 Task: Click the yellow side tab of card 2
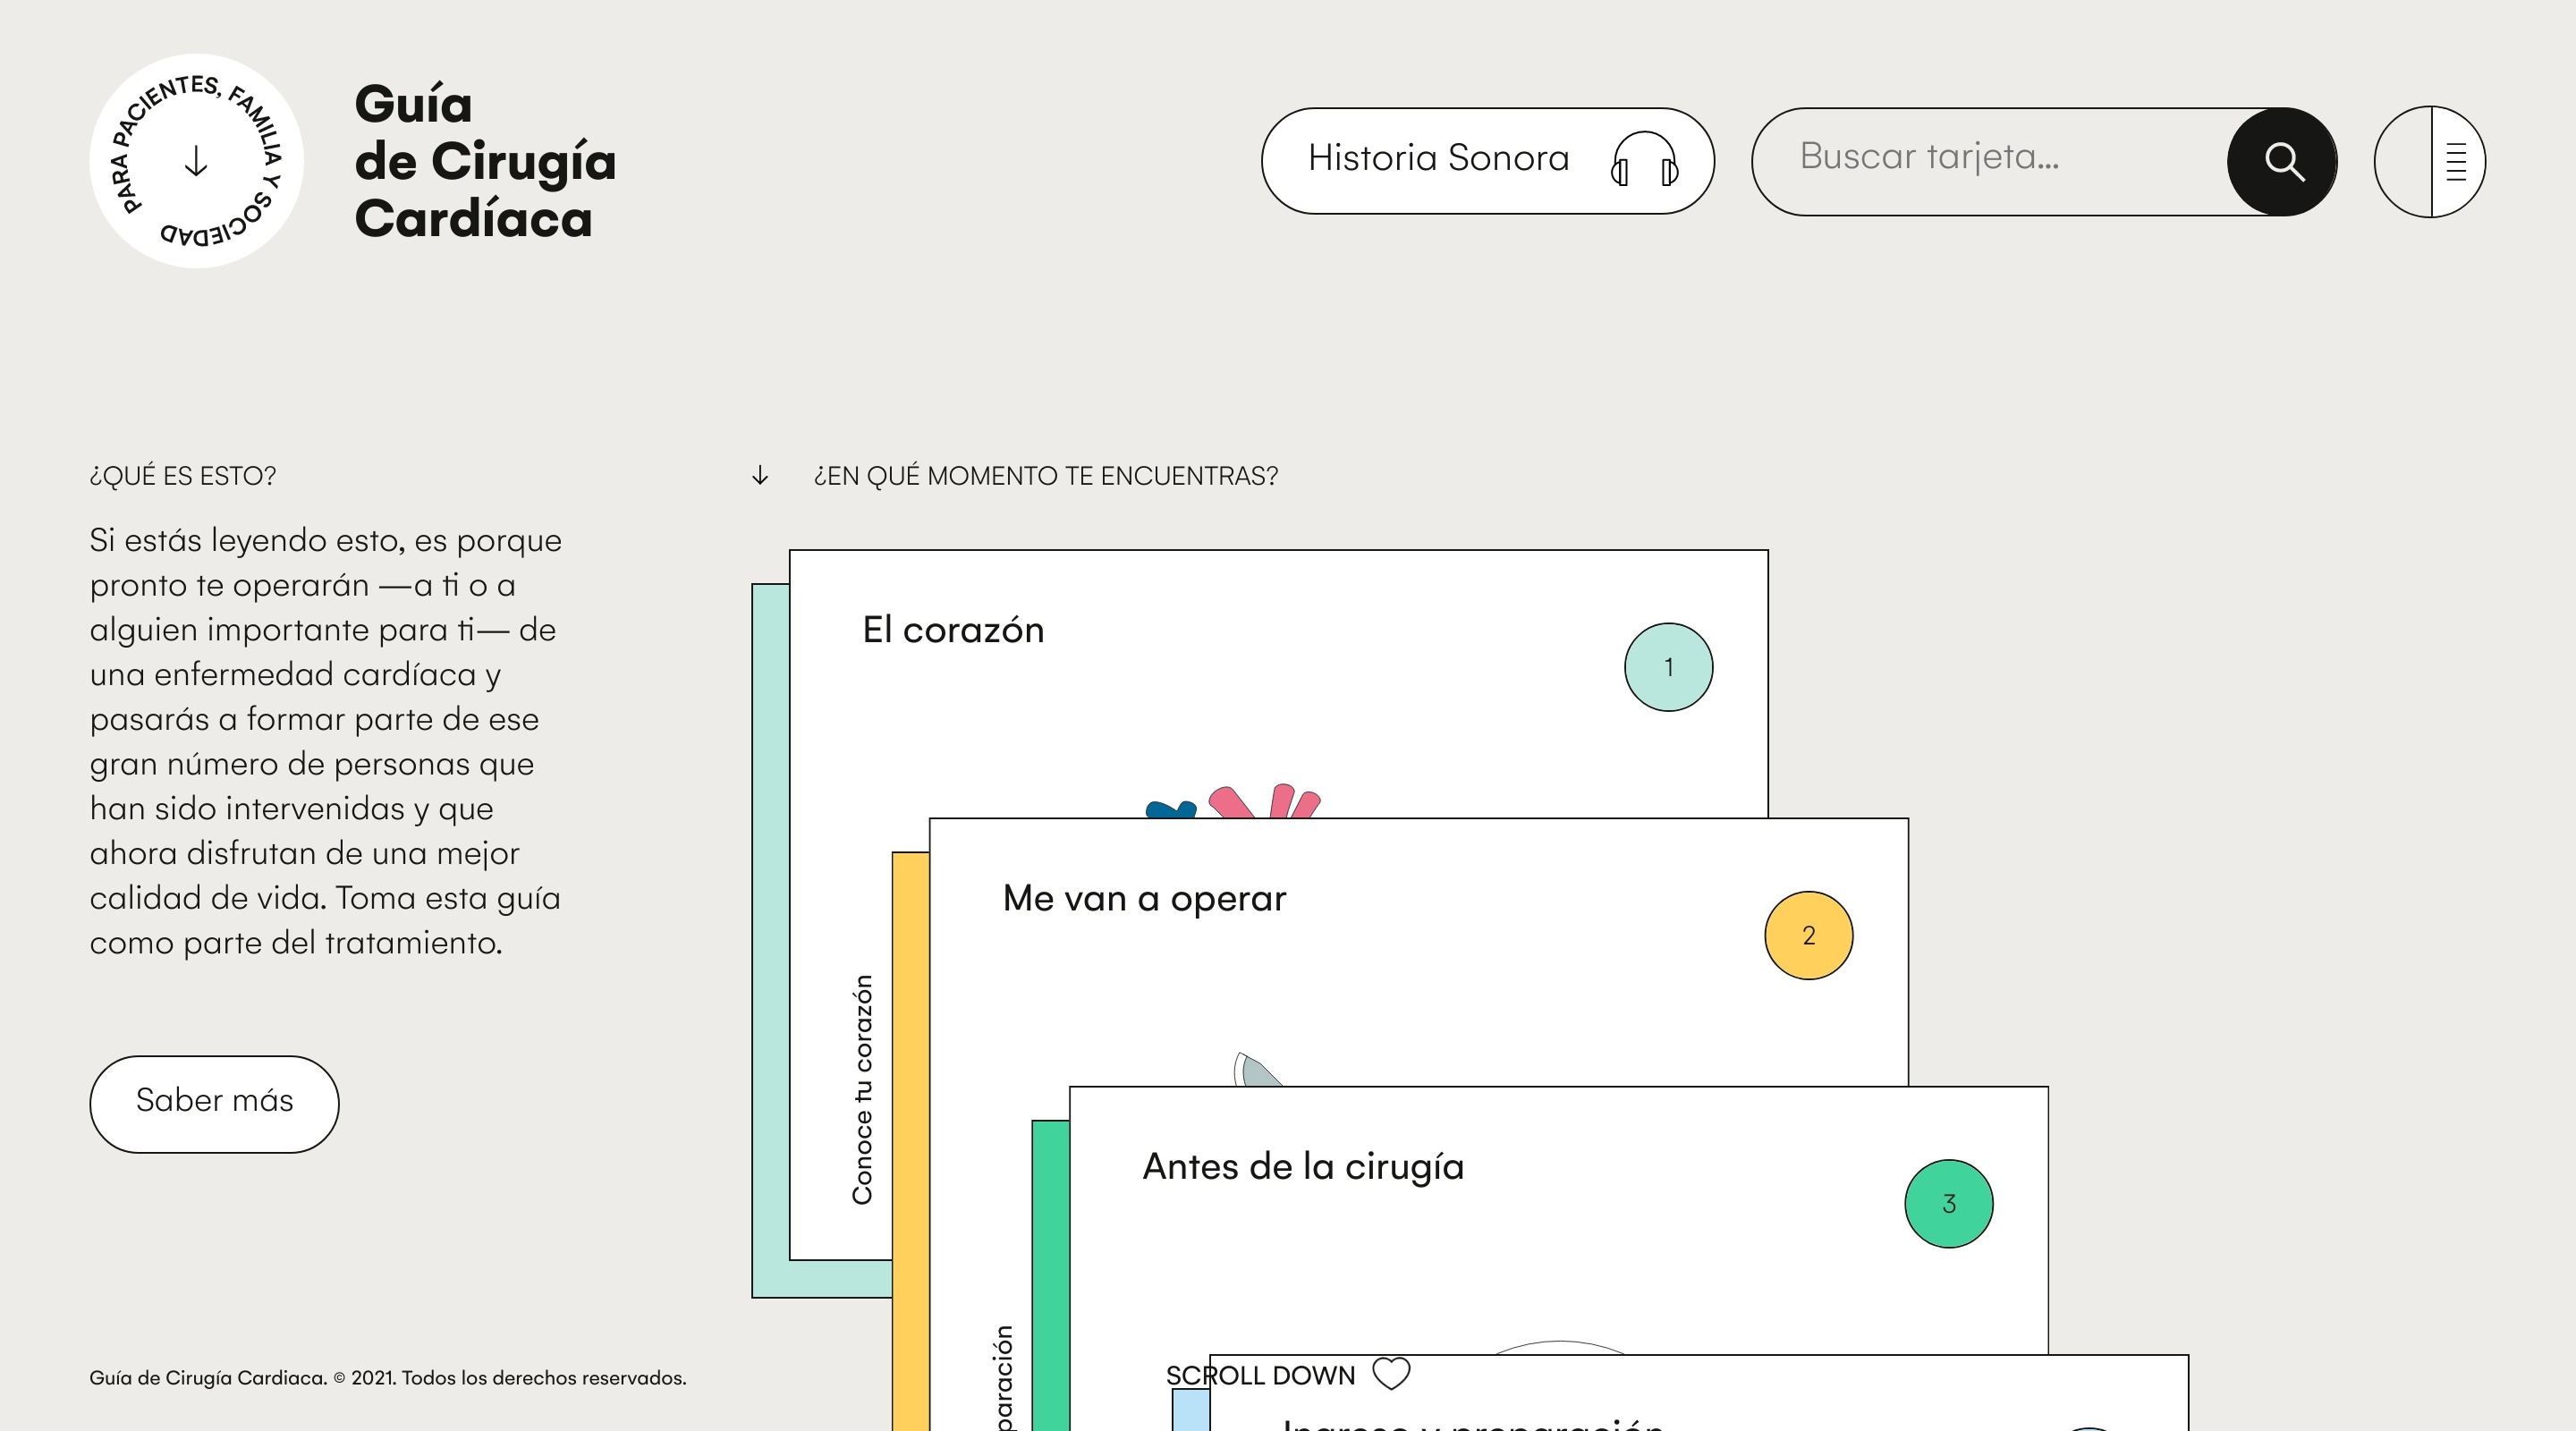(910, 1140)
